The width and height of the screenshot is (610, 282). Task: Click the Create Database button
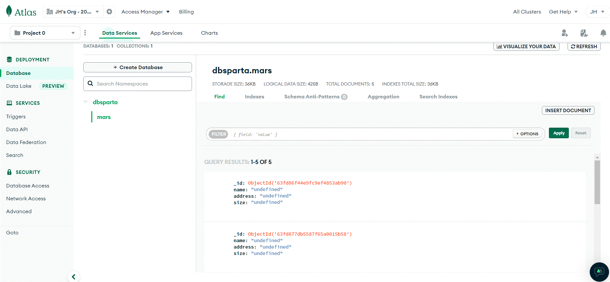(138, 67)
